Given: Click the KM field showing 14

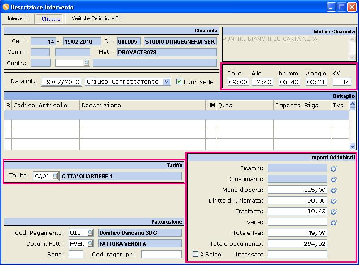Looking at the screenshot, I should click(342, 82).
